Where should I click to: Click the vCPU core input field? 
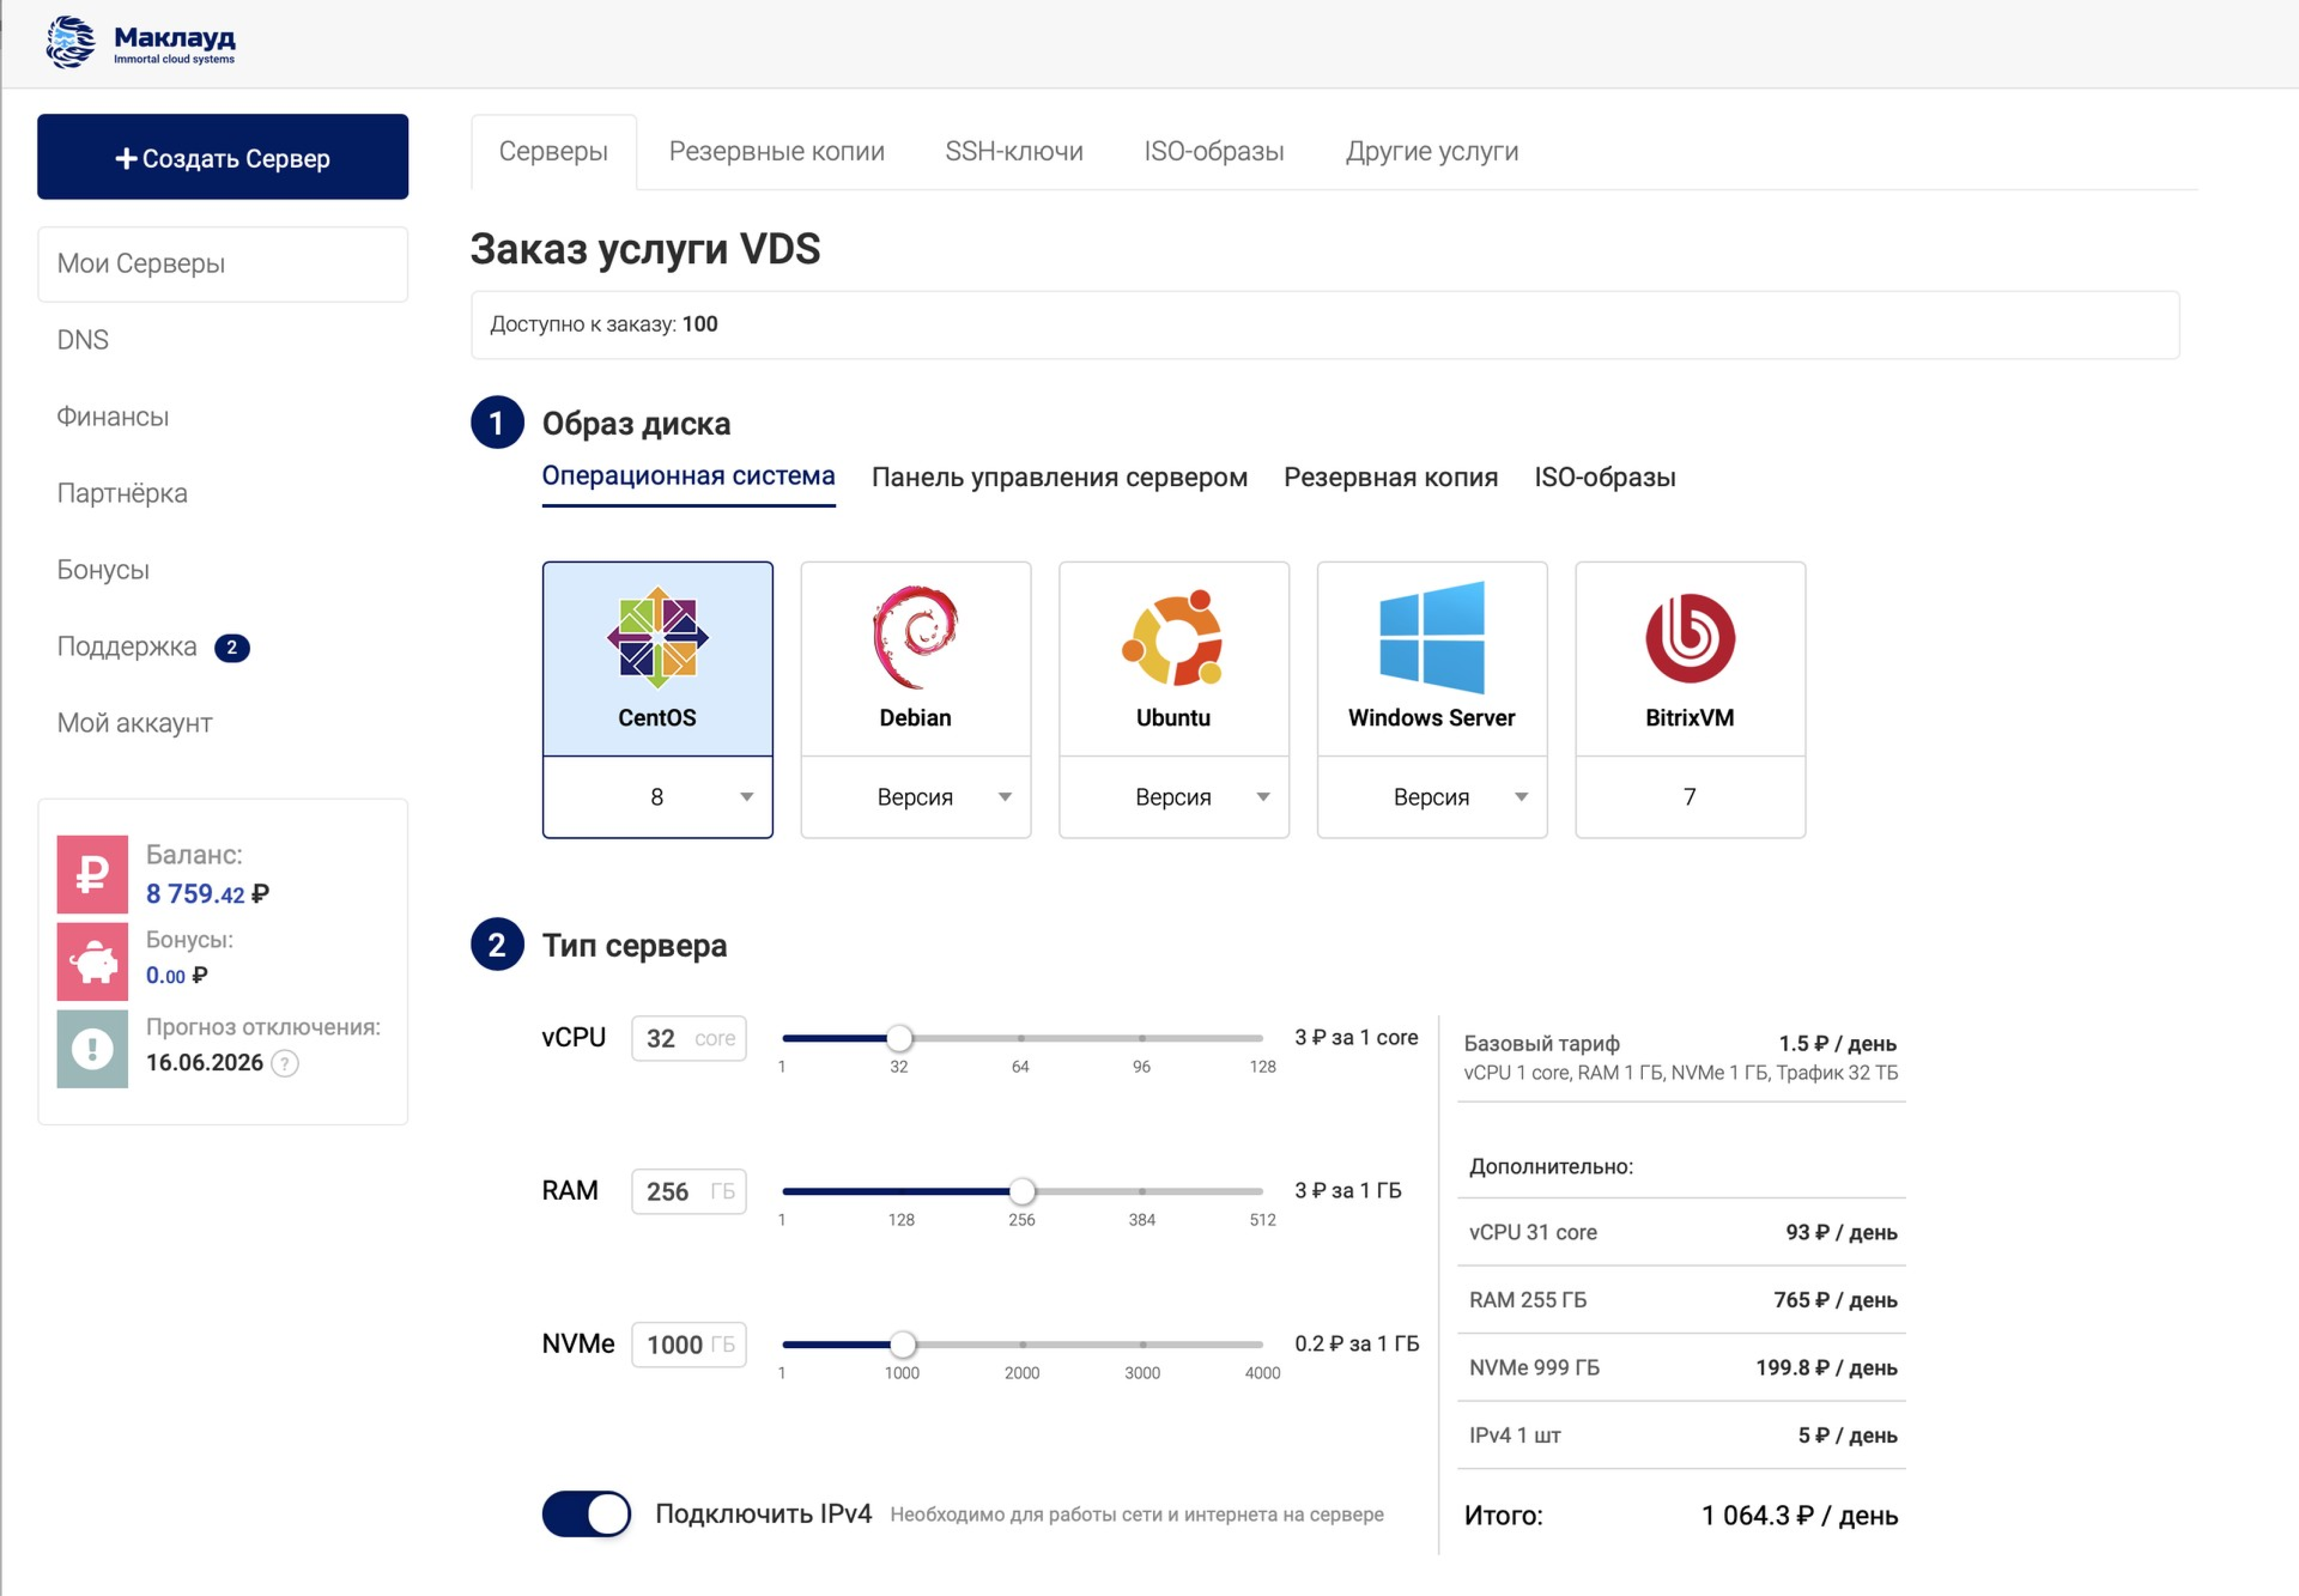[689, 1038]
